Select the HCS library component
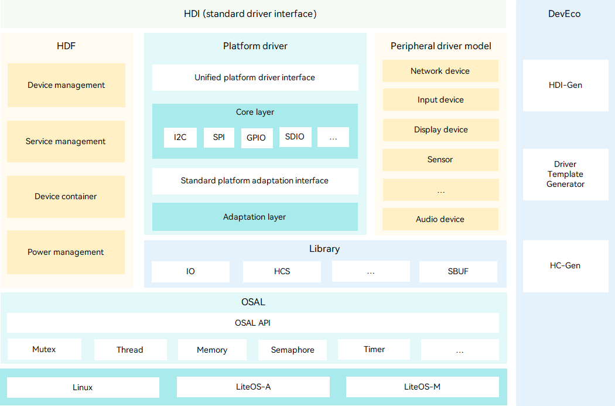This screenshot has height=406, width=615. click(x=281, y=271)
